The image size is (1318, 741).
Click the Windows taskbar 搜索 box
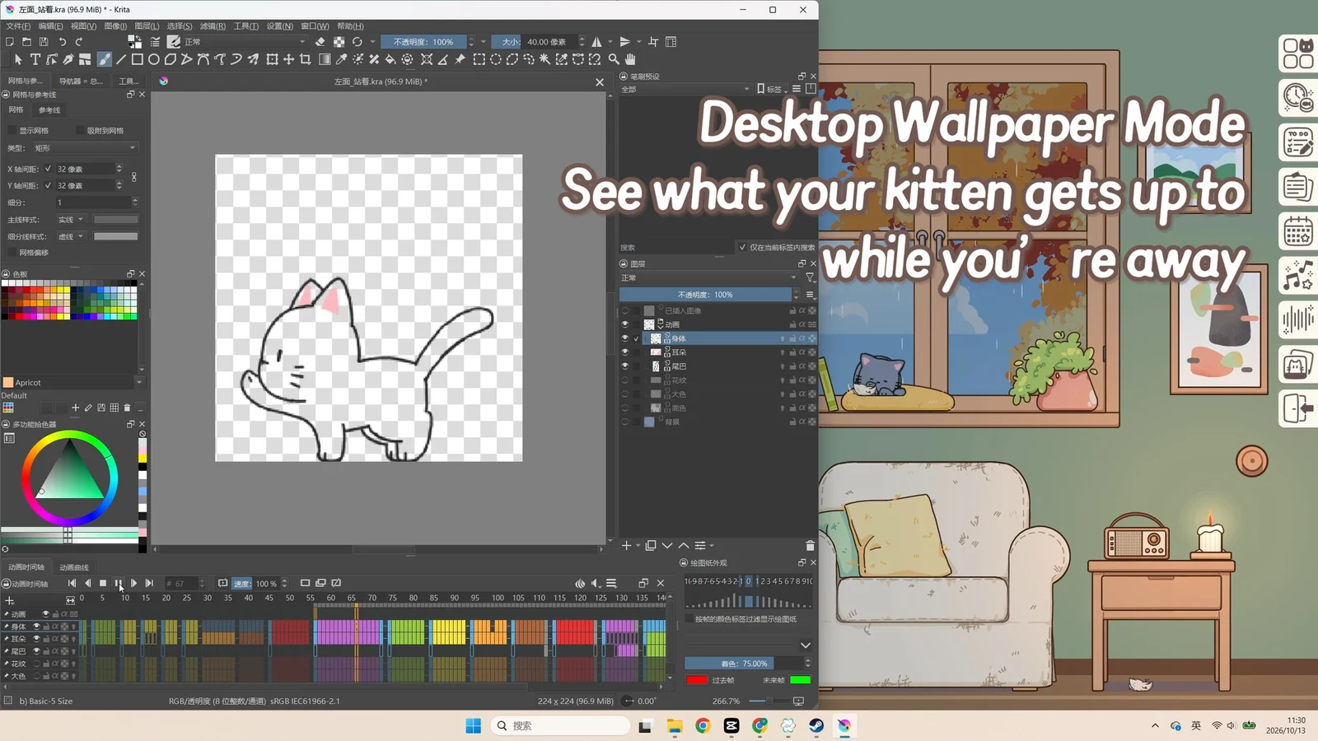(x=561, y=725)
